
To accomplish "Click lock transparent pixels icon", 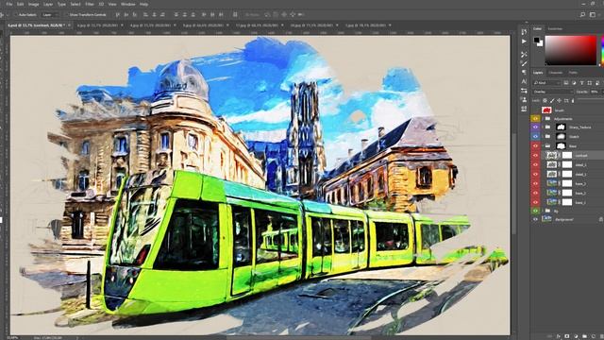I will click(545, 101).
